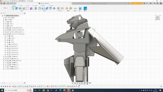Toggle visibility of the root component

tap(4, 16)
